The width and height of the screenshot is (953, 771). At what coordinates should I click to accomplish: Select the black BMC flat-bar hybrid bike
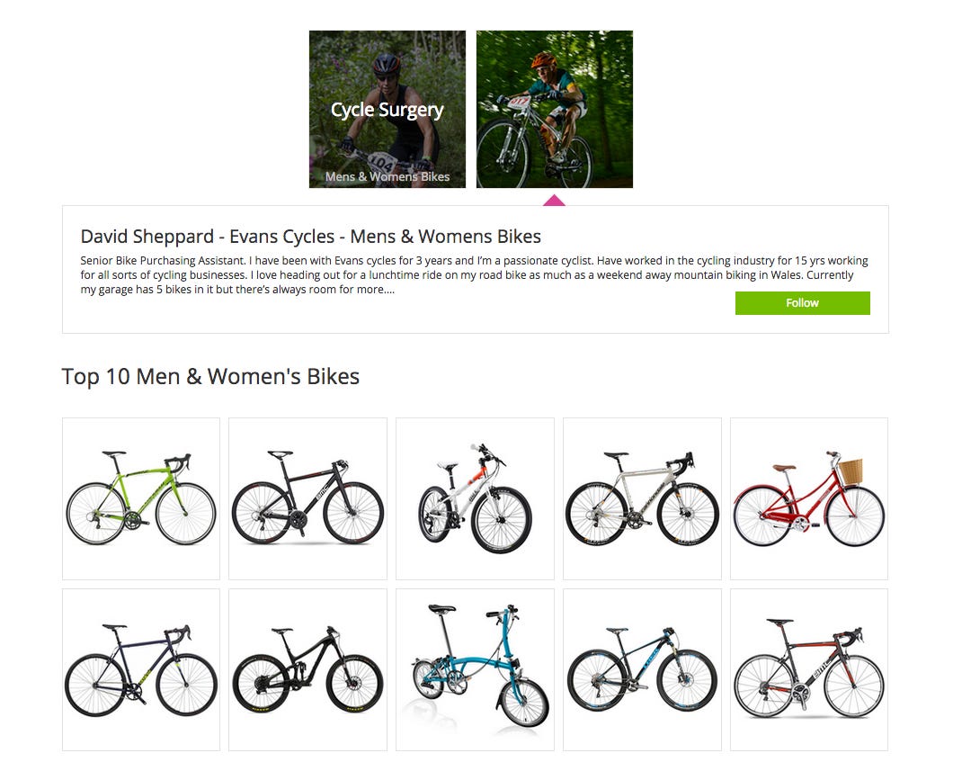(x=307, y=498)
